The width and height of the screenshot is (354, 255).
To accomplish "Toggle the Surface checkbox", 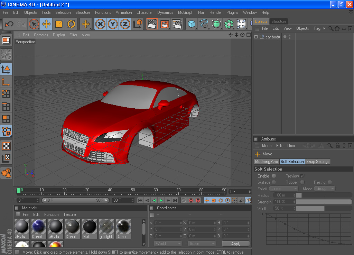I will click(274, 182).
